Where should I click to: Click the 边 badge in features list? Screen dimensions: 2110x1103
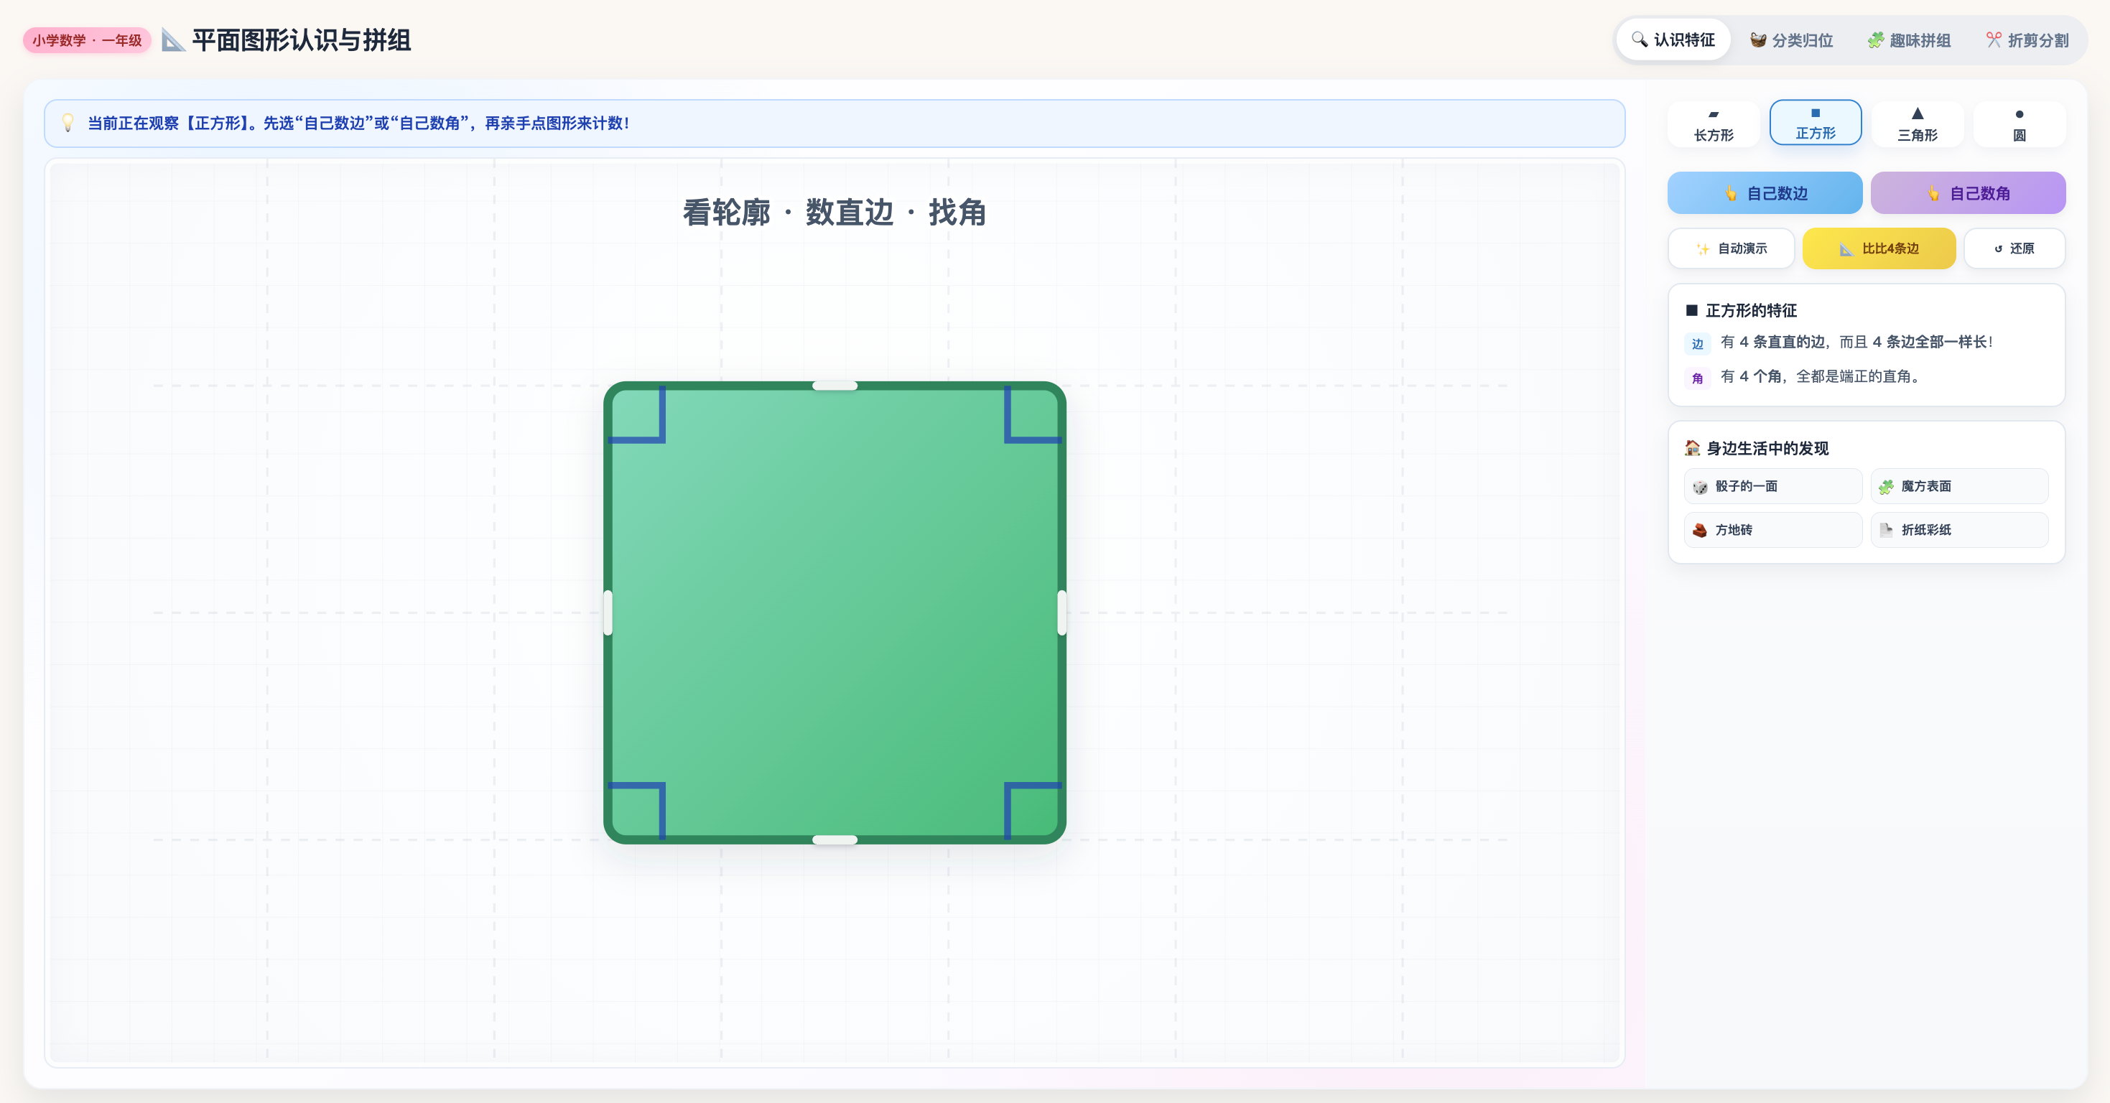click(1697, 344)
